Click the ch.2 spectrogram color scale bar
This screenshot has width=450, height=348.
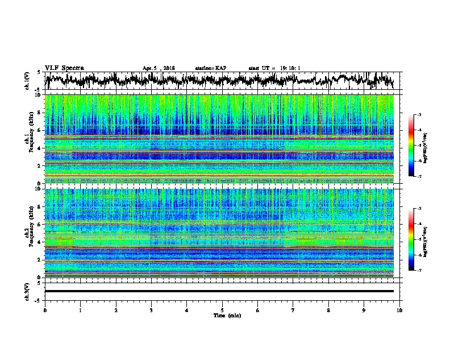tap(411, 239)
